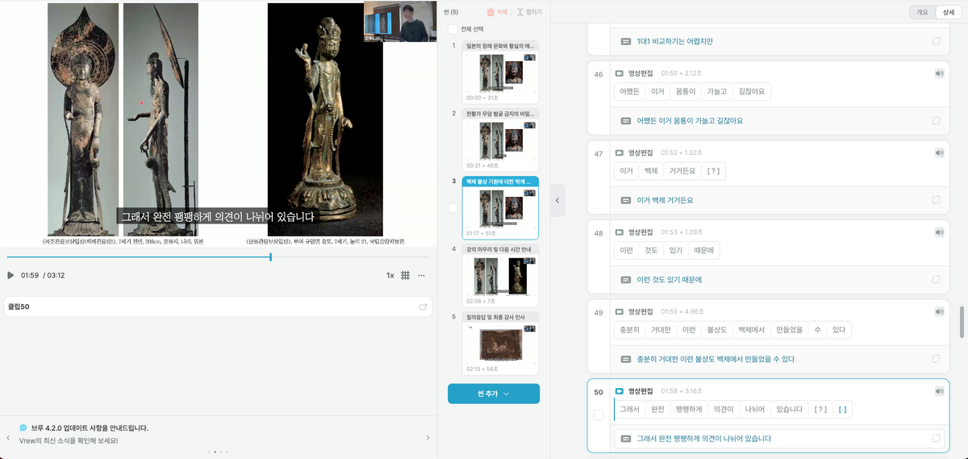968x459 pixels.
Task: Select the word 때문에 in clip 48
Action: tap(705, 250)
